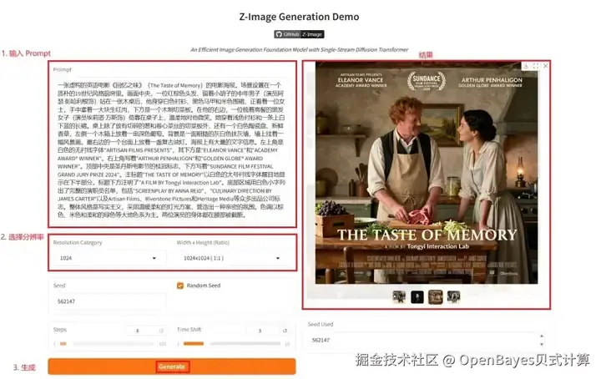601x379 pixels.
Task: Download the generated poster image
Action: [526, 66]
